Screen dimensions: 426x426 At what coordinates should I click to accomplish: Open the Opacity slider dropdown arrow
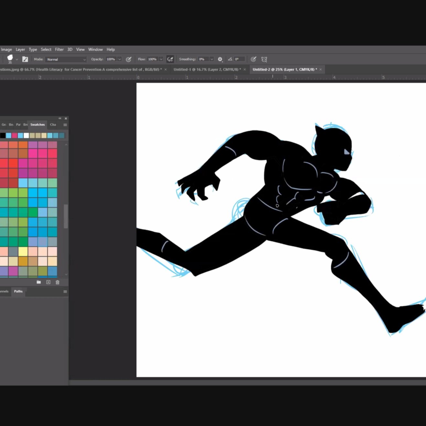point(120,59)
